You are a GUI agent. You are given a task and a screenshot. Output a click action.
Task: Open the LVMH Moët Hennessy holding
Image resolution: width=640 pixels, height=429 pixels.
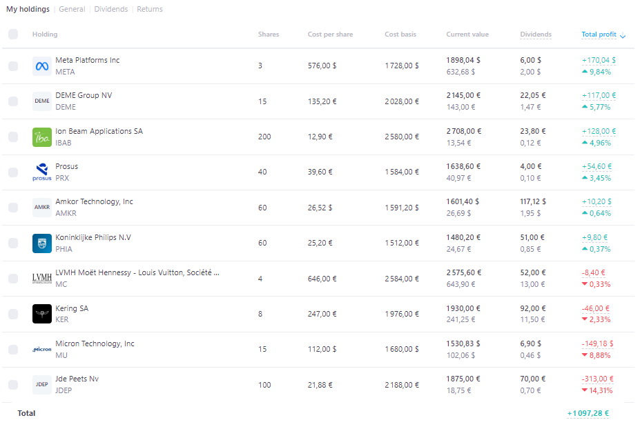137,272
